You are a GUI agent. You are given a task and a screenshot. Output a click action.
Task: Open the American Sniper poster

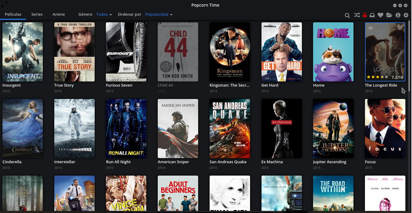(178, 129)
